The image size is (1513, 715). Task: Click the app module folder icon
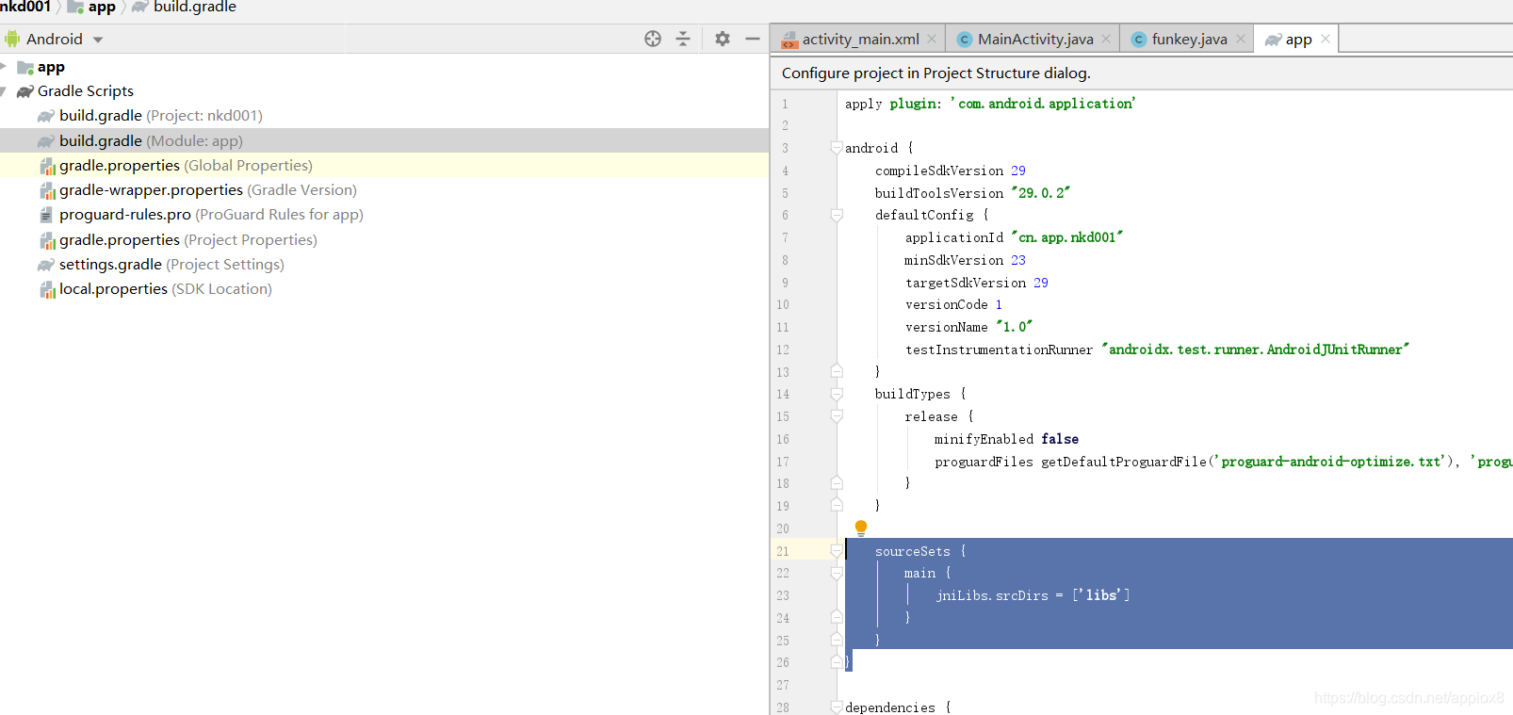tap(25, 67)
